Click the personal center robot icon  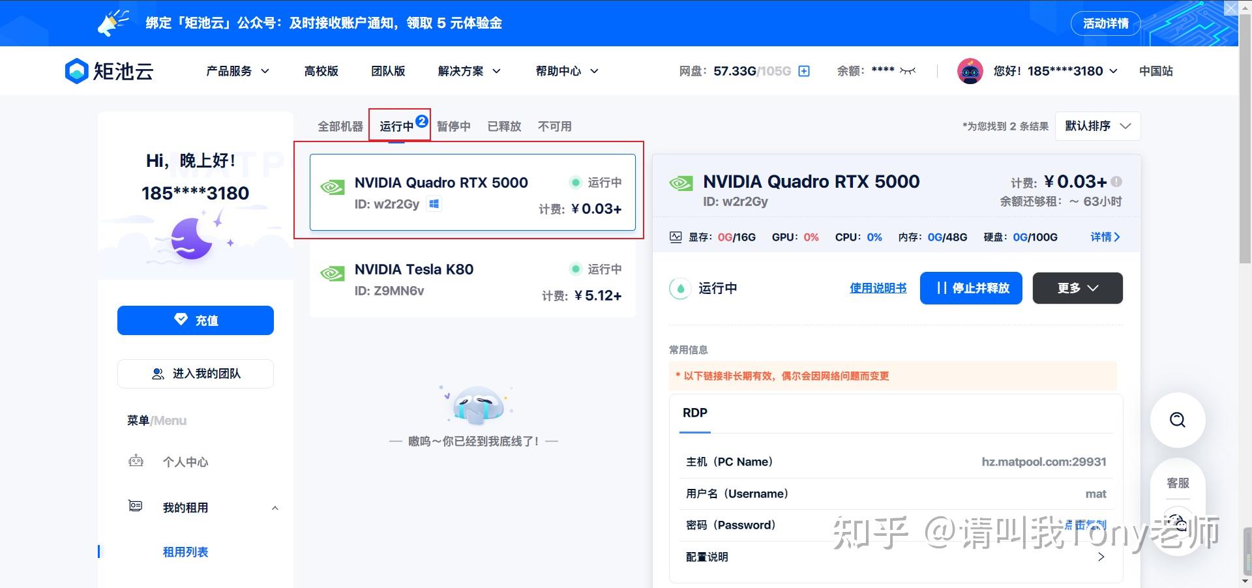[136, 462]
